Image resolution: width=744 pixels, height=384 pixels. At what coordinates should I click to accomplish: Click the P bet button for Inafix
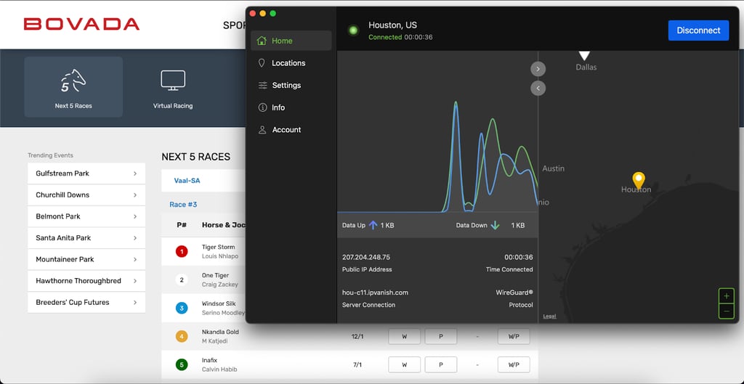click(x=441, y=364)
